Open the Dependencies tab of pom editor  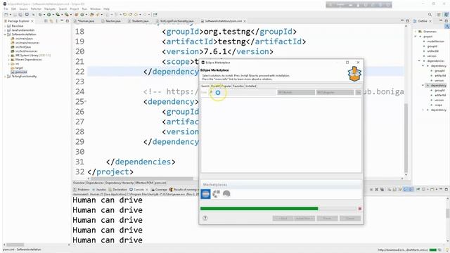click(95, 183)
